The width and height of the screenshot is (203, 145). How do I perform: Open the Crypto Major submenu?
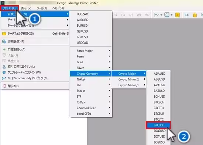[x=129, y=74]
